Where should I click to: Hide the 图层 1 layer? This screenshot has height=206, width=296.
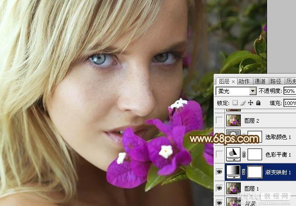click(219, 188)
